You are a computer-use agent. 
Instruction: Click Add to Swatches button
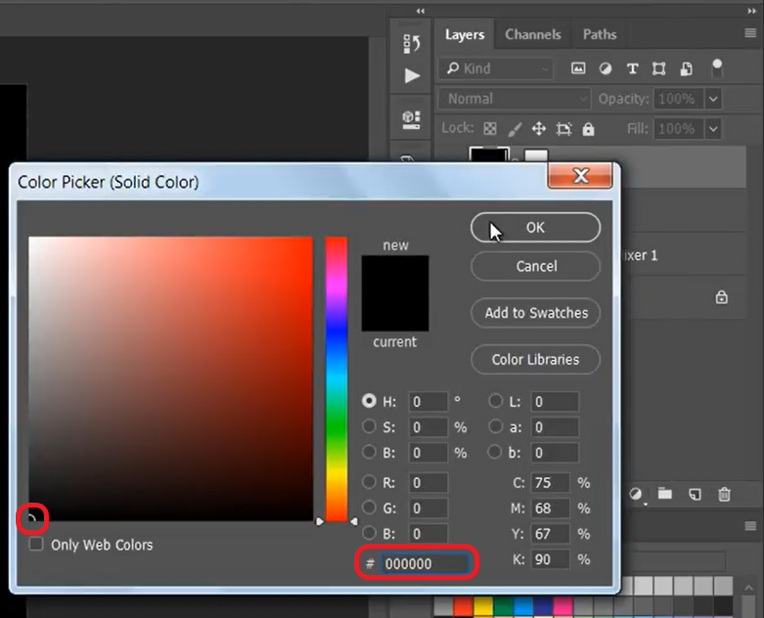(535, 313)
